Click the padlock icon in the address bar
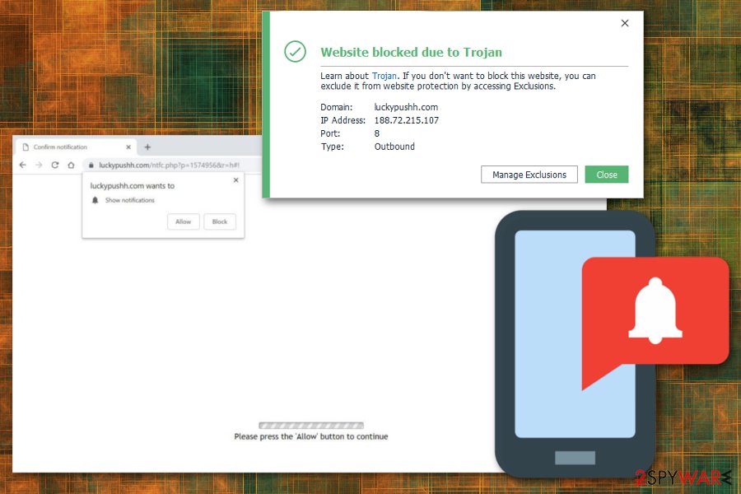Screen dimensions: 741x494 click(92, 164)
